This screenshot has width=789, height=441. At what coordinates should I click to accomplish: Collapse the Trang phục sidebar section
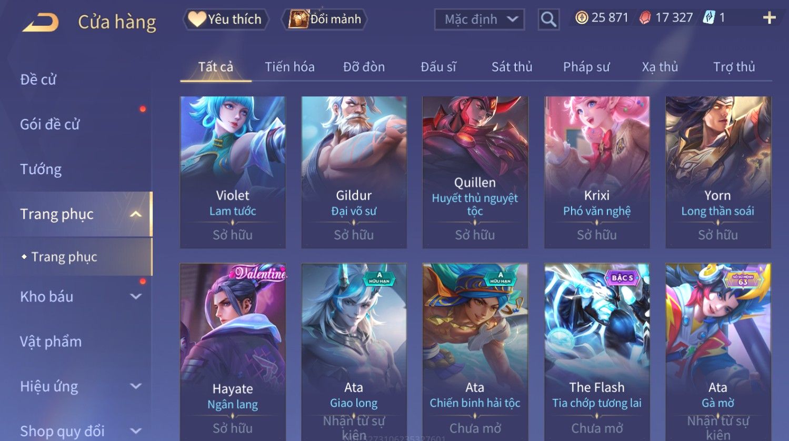pyautogui.click(x=136, y=214)
